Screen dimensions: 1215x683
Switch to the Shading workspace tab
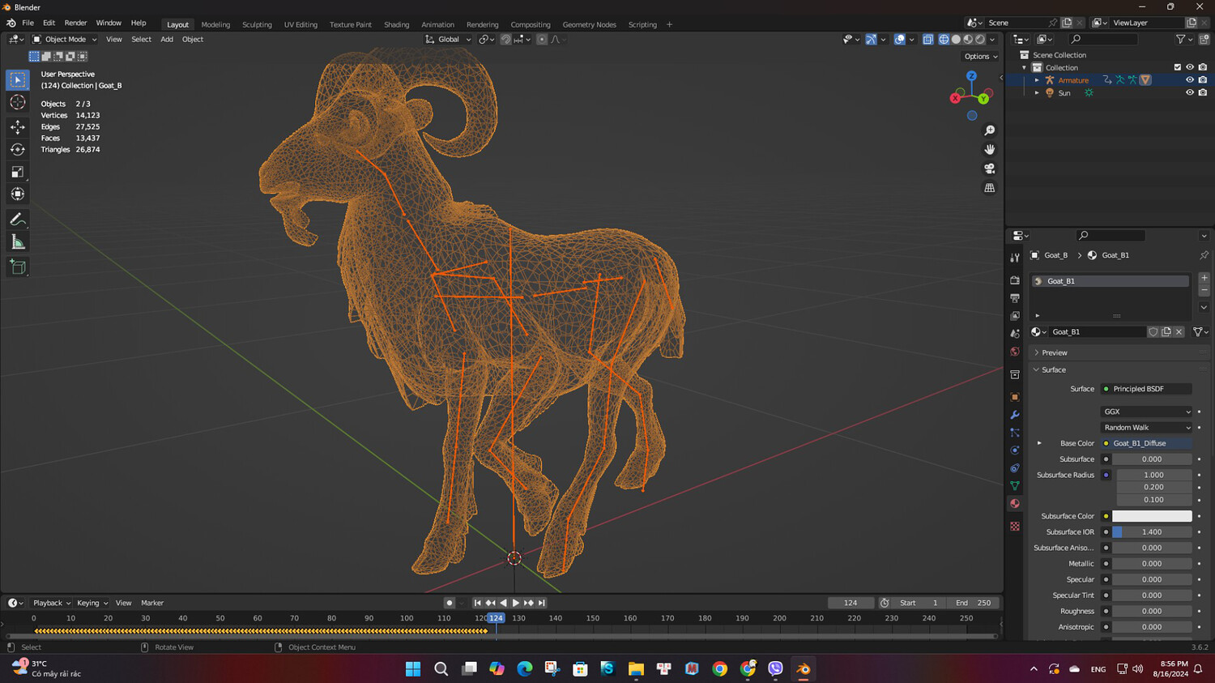[396, 24]
